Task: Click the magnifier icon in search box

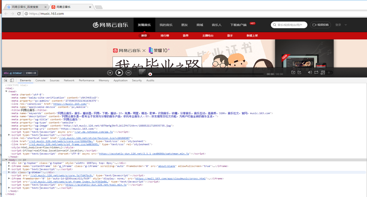Action: click(x=274, y=25)
